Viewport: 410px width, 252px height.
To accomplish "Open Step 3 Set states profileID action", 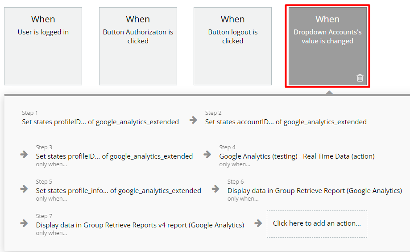I will coord(114,156).
